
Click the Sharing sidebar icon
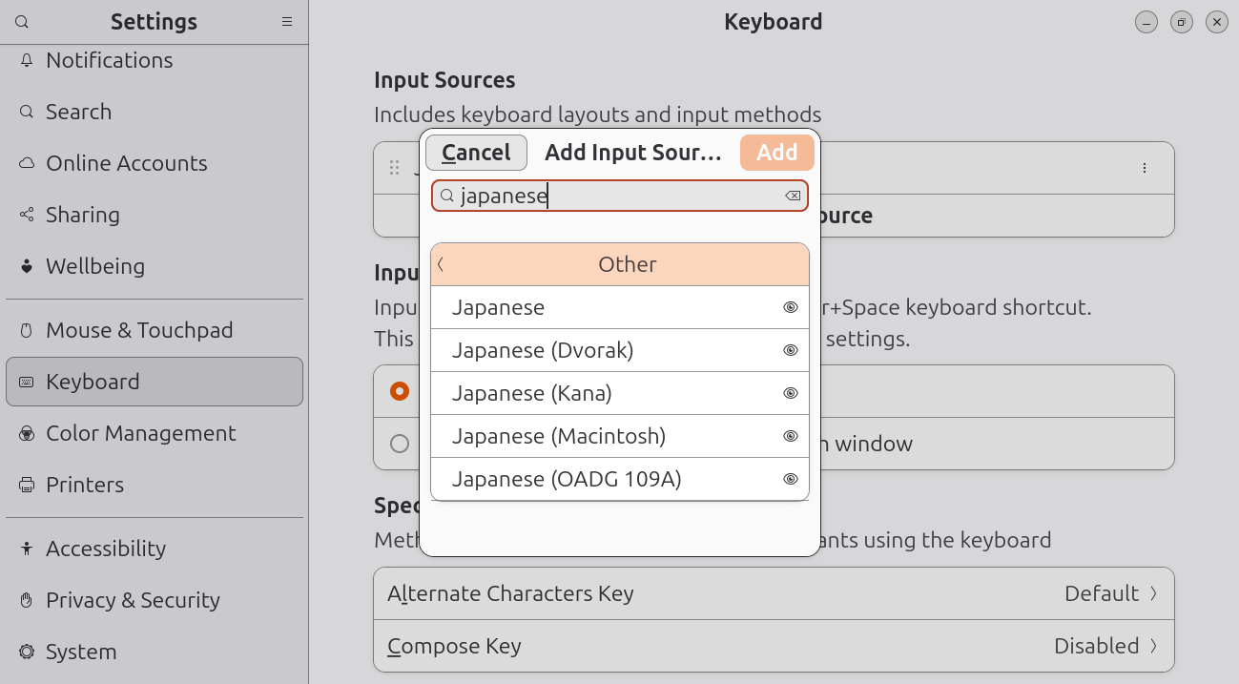[x=27, y=215]
